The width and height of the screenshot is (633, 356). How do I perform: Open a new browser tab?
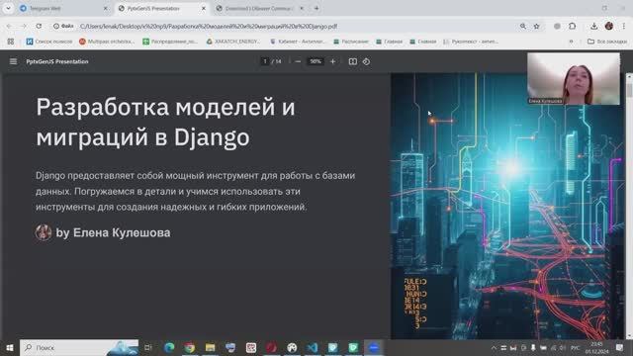point(316,8)
